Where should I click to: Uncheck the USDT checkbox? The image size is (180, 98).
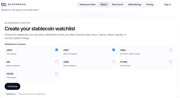[x=114, y=50]
